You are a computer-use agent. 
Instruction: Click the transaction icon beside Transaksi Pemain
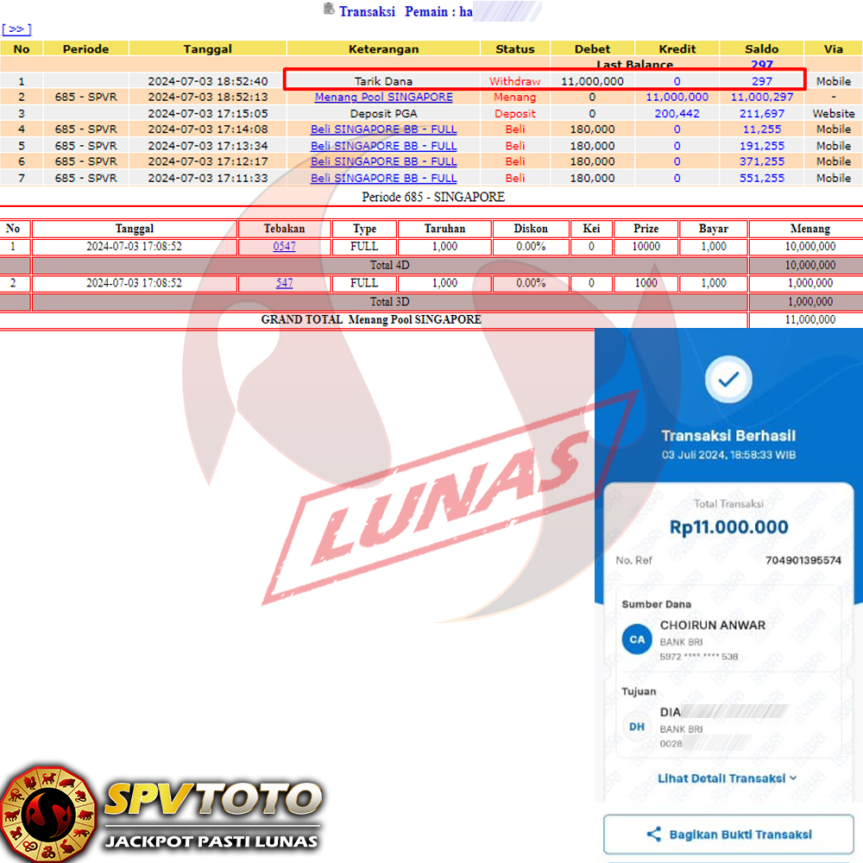pos(328,9)
